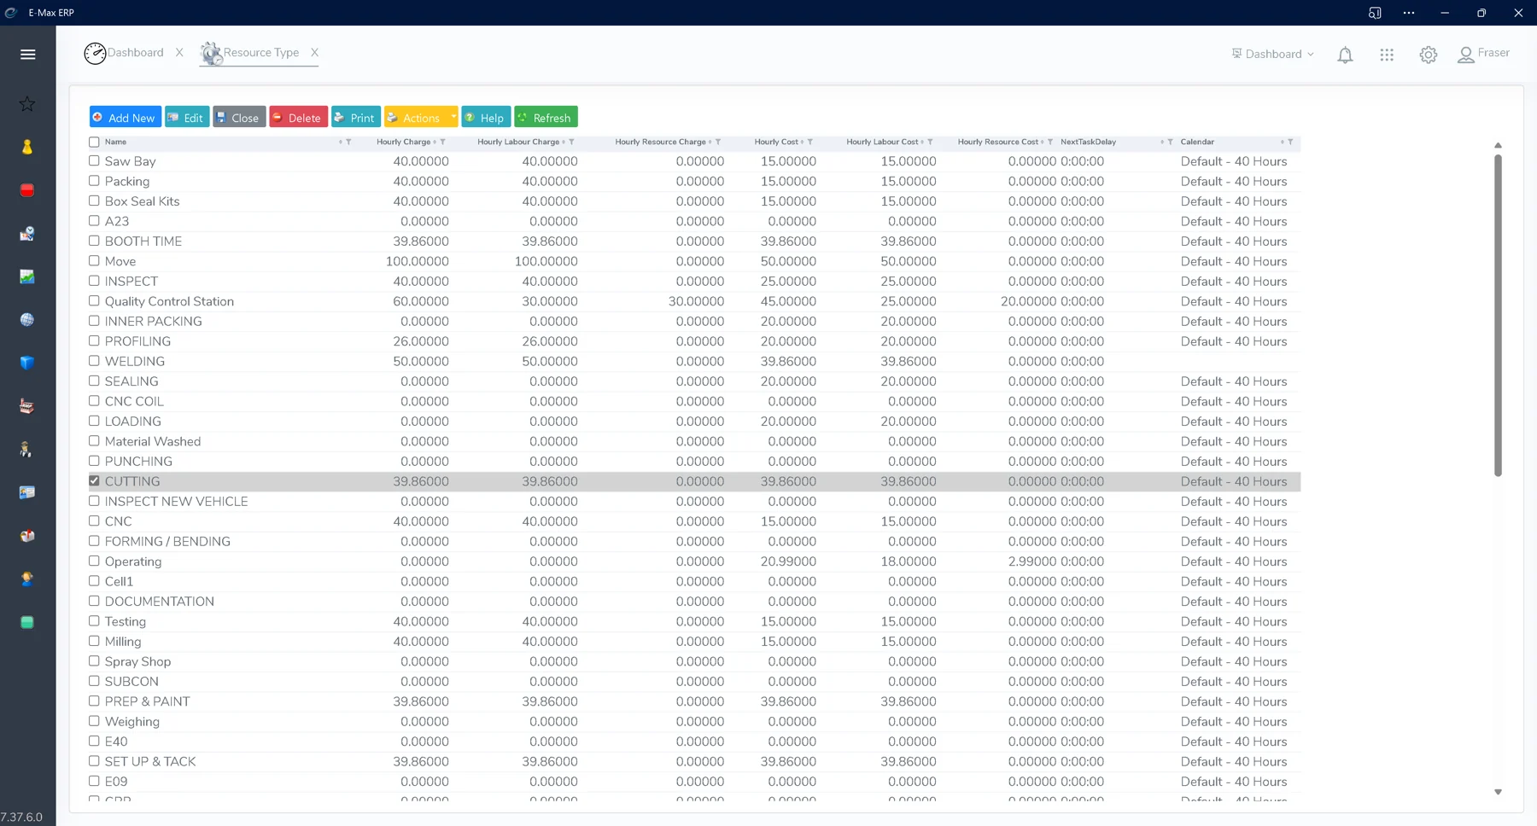Click the blue cube sidebar icon
This screenshot has height=826, width=1537.
click(27, 363)
